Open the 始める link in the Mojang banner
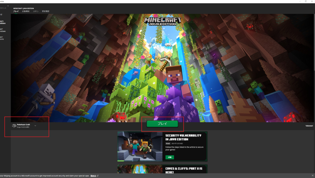The height and width of the screenshot is (178, 315). pos(94,176)
